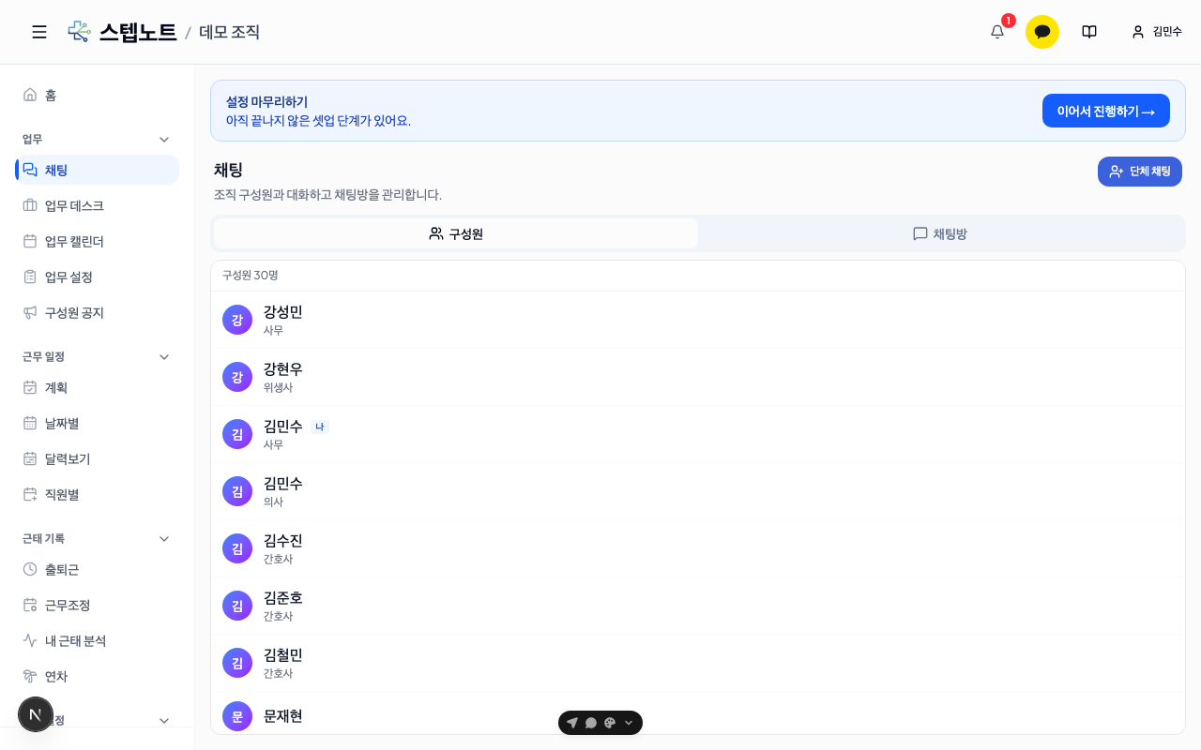The height and width of the screenshot is (750, 1201).
Task: Click the speech bubble icon in the floating toolbar
Action: (x=591, y=723)
